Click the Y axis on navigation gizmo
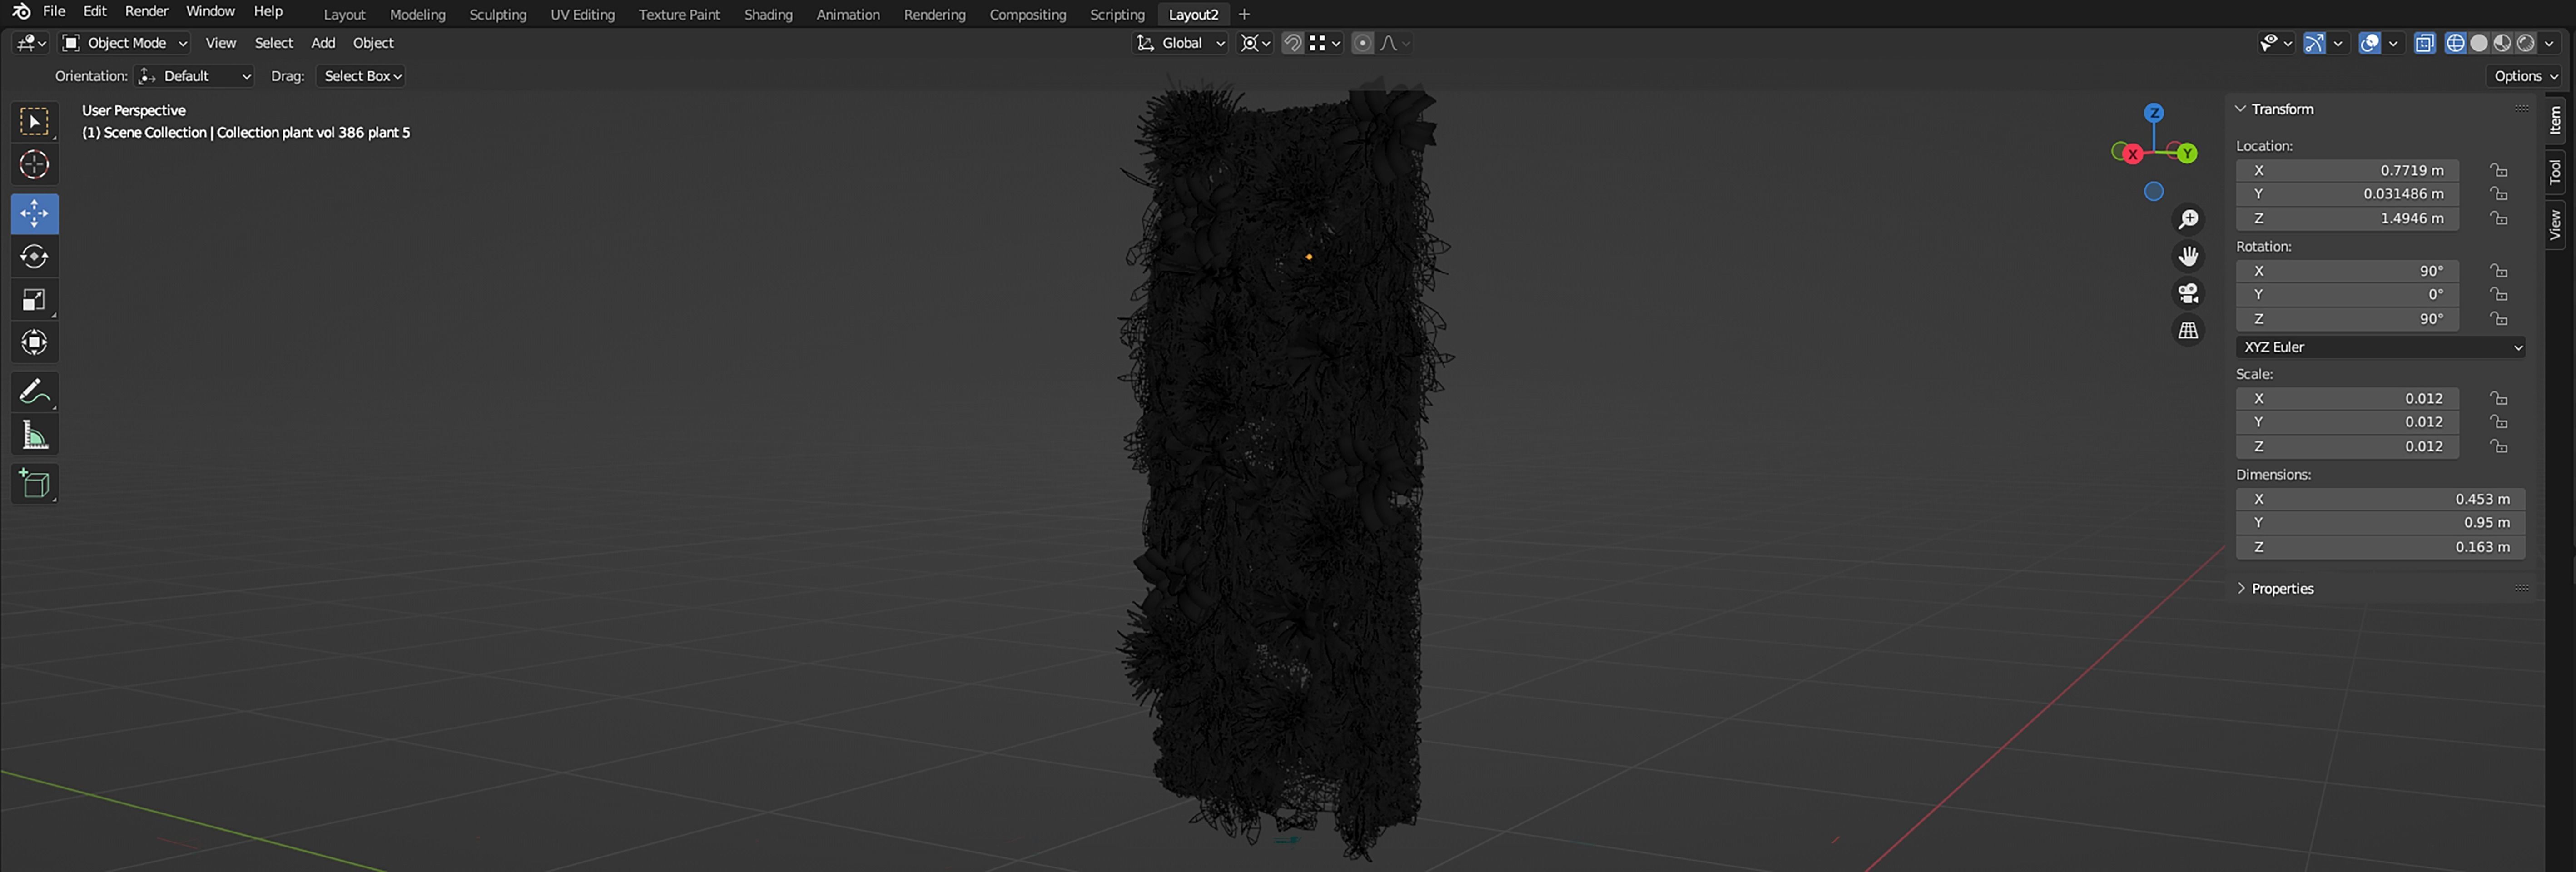 click(x=2187, y=153)
